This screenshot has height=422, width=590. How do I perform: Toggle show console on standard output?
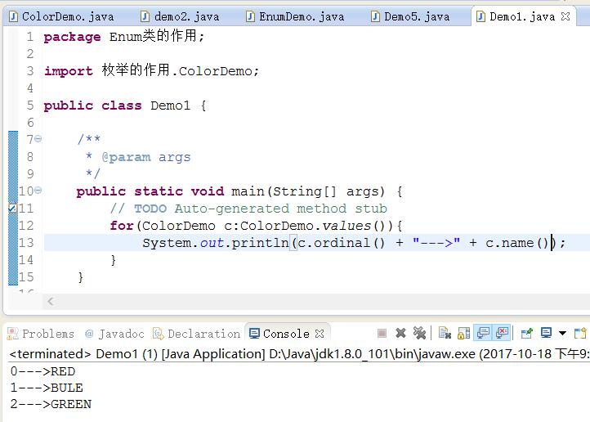(x=483, y=333)
